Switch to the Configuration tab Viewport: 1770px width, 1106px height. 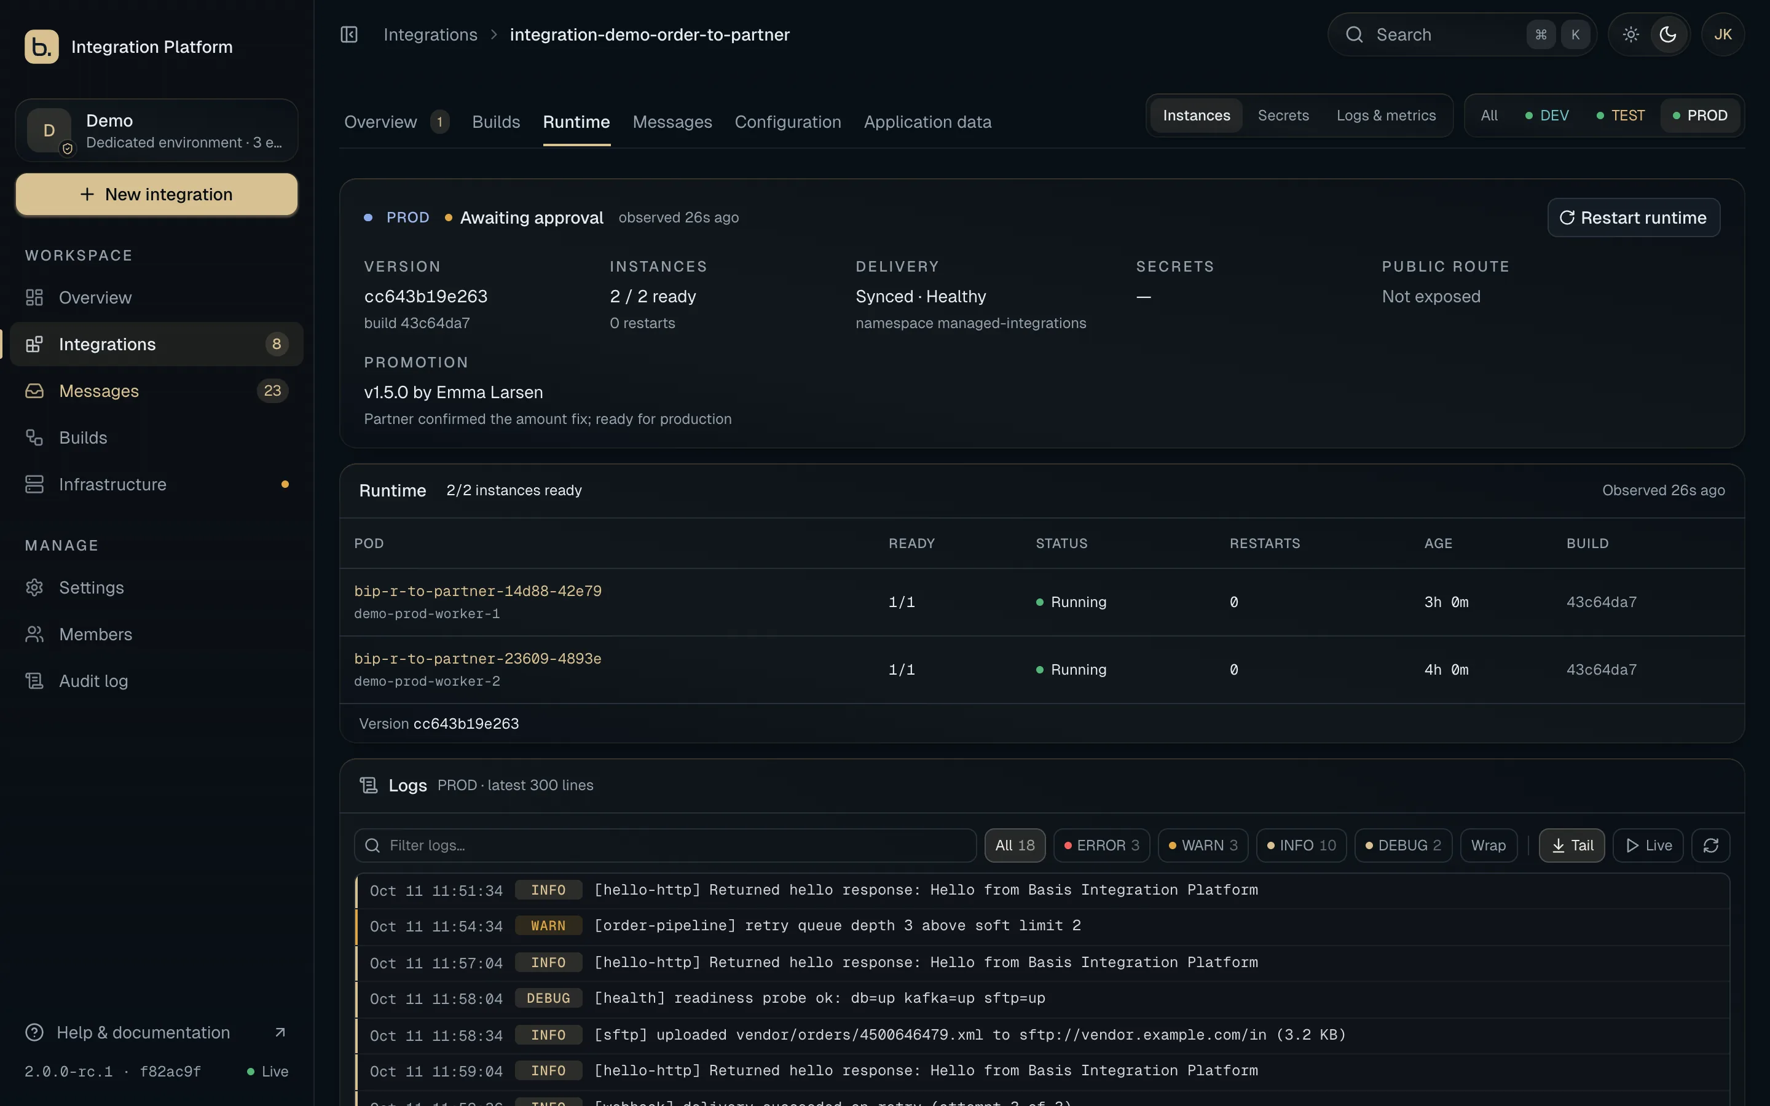coord(788,122)
